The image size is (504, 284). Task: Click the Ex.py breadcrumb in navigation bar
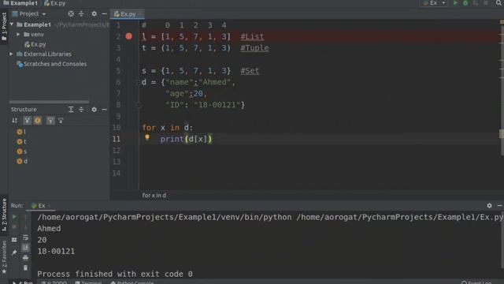(x=55, y=3)
